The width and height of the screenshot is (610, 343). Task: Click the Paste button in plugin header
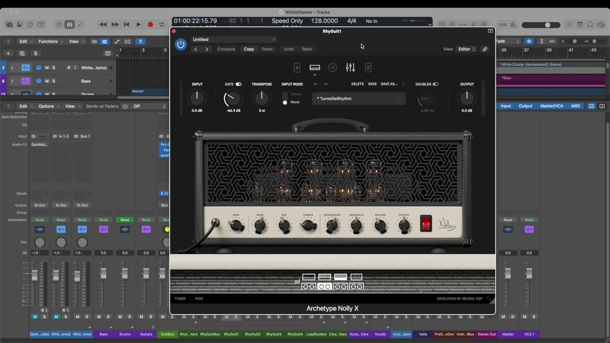pos(267,49)
